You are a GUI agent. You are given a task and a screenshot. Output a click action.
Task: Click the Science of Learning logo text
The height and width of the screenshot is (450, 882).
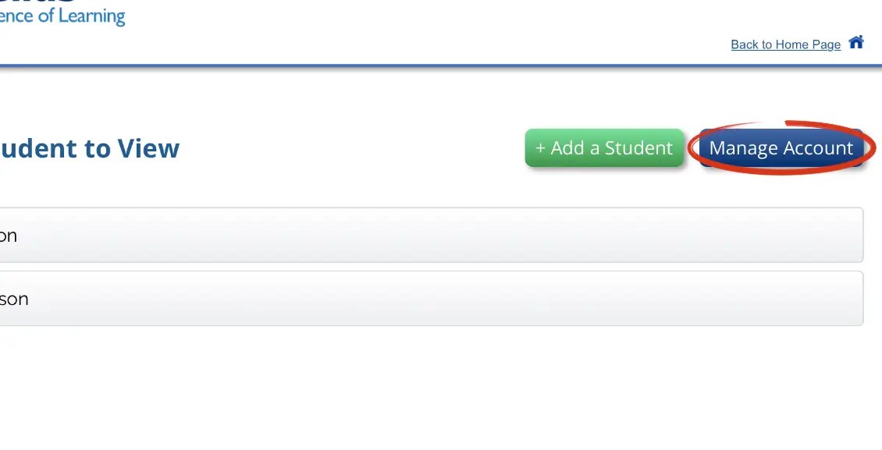(x=62, y=16)
